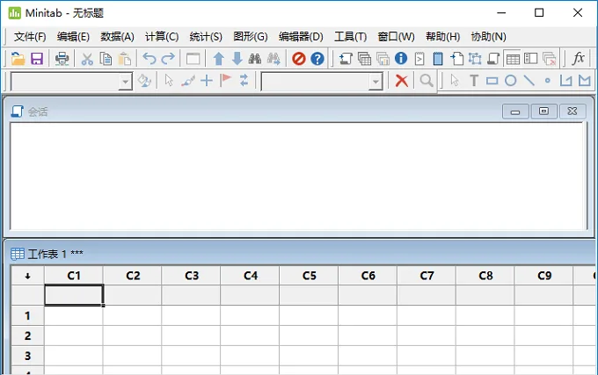598x375 pixels.
Task: Click the Edit Last Dialog window icon
Action: (x=193, y=59)
